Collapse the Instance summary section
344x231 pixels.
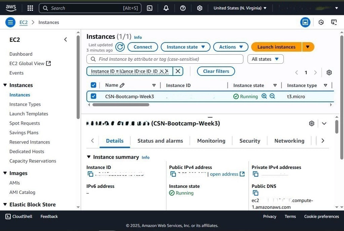click(89, 157)
